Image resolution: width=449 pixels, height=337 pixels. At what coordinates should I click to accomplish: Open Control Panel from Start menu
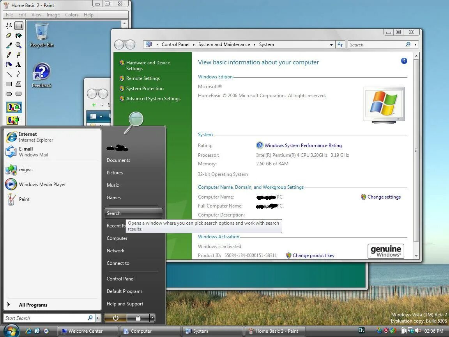120,278
